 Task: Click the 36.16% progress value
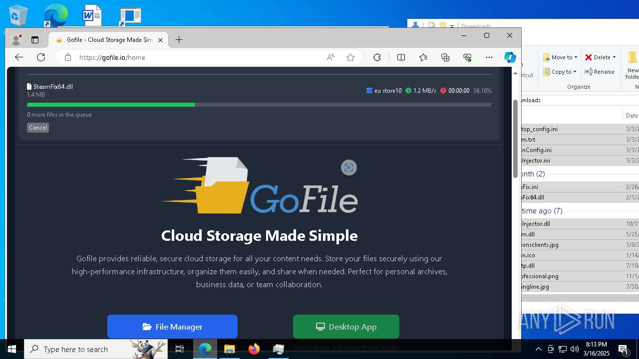(482, 91)
